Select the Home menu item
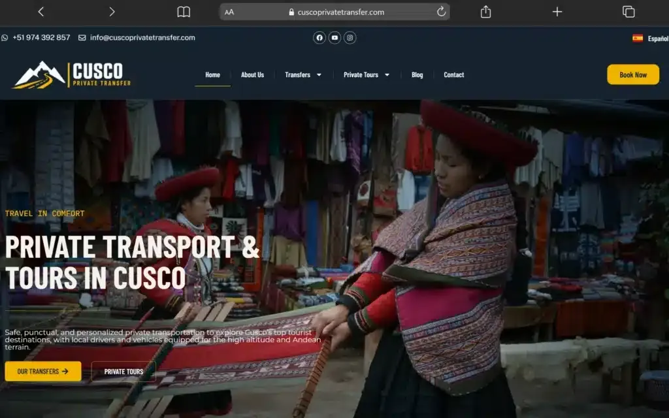The width and height of the screenshot is (669, 418). click(212, 74)
